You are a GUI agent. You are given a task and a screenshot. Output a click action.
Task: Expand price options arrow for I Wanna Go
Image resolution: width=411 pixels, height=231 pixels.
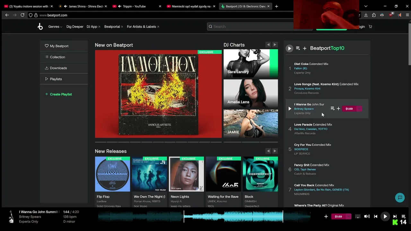coord(359,109)
